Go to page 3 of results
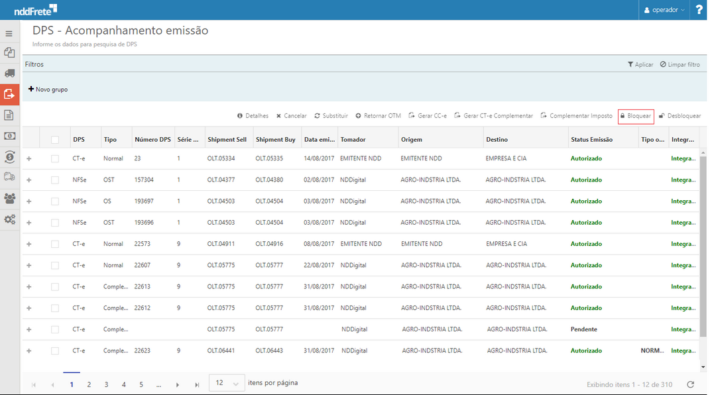This screenshot has height=395, width=710. pos(106,384)
